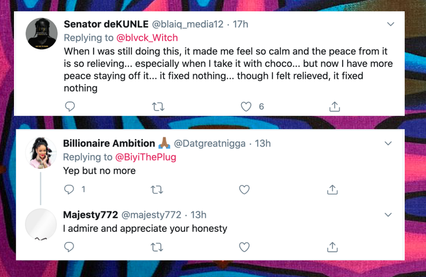Viewport: 426px width, 277px height.
Task: Open Majesty772's profile name
Action: [90, 215]
